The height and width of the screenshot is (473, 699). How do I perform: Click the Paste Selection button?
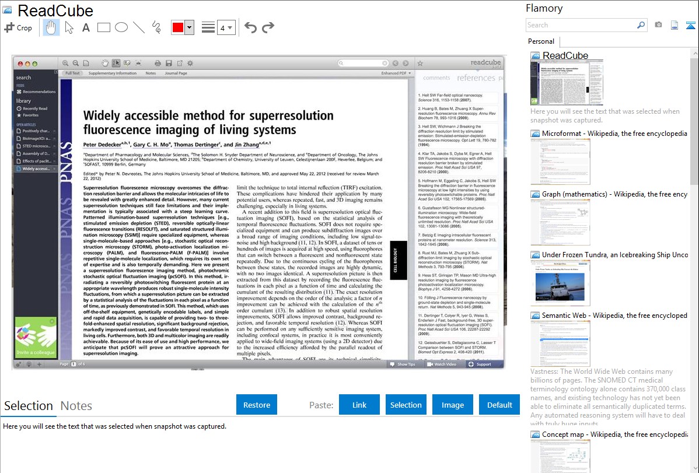[x=406, y=405]
